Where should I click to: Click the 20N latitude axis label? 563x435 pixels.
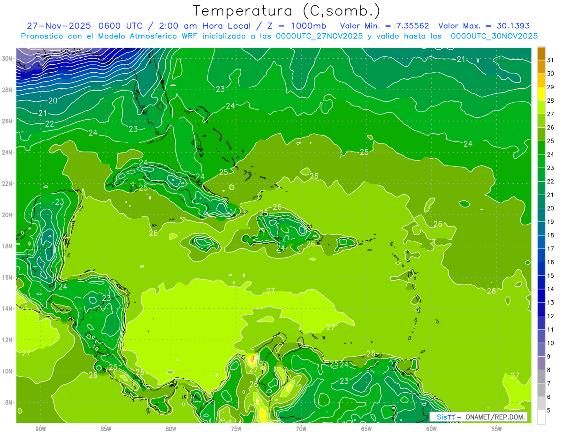tap(8, 215)
